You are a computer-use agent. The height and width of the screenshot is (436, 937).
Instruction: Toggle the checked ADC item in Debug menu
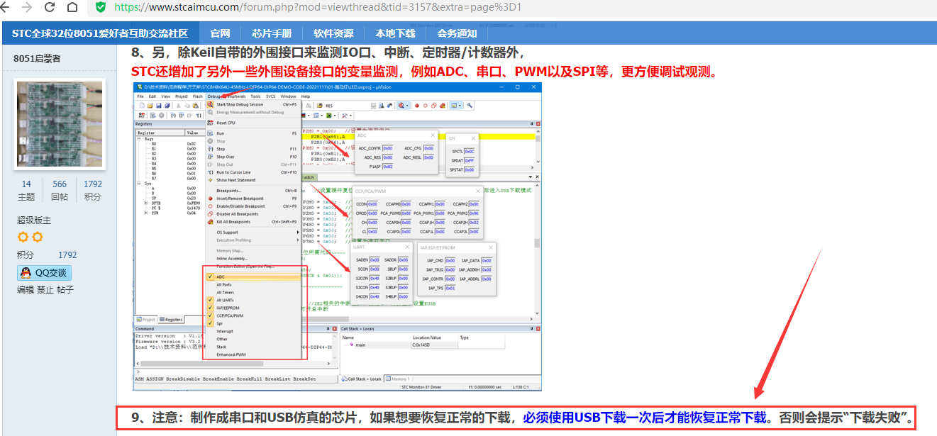253,277
